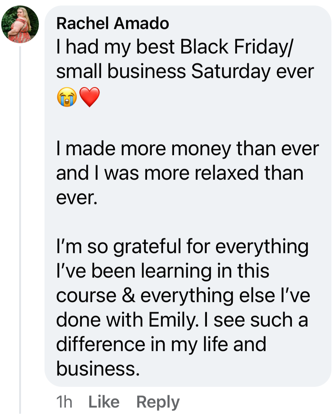Click the final word "business."
This screenshot has width=333, height=414.
(x=98, y=368)
